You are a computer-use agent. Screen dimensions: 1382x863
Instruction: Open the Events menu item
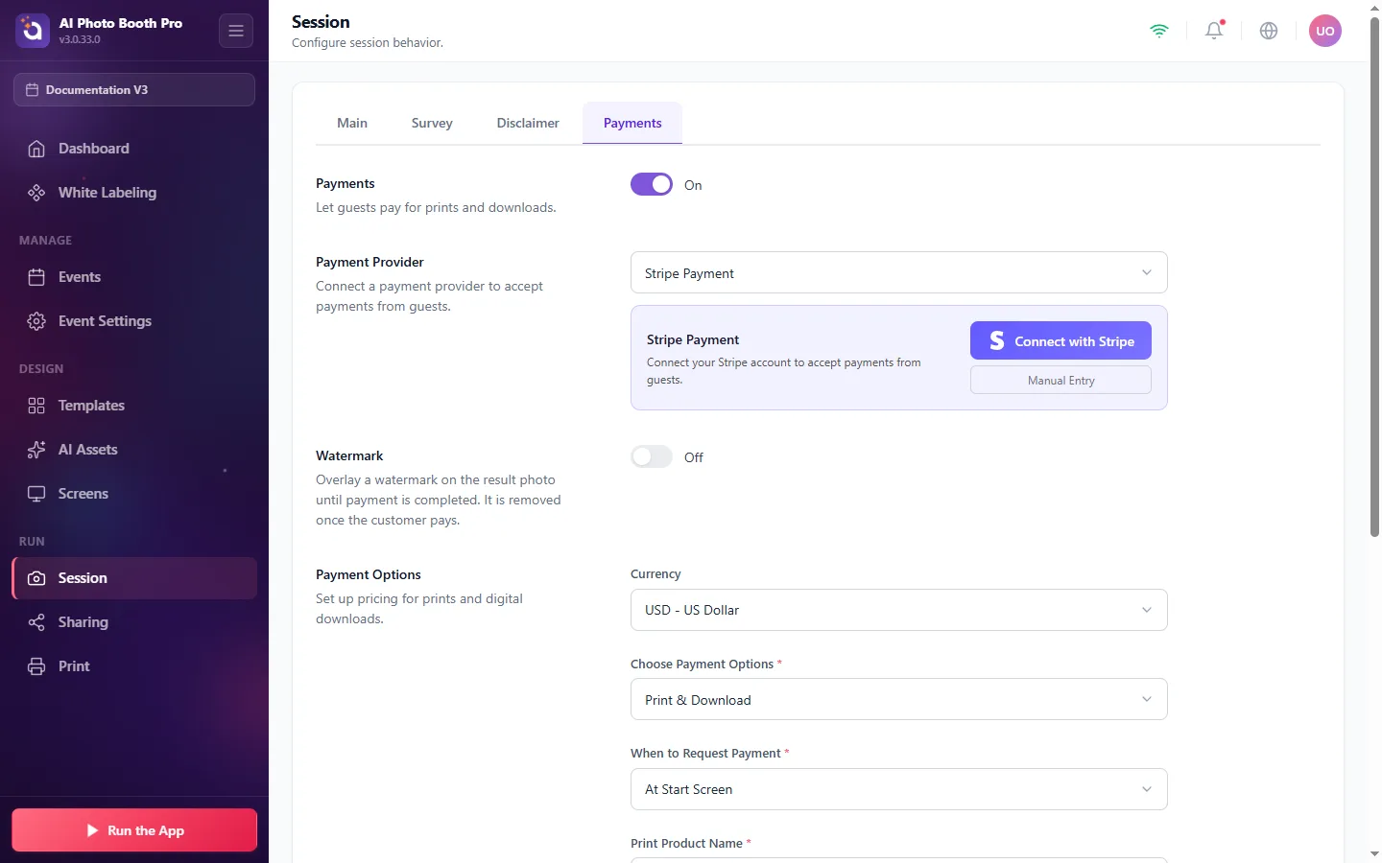tap(134, 277)
